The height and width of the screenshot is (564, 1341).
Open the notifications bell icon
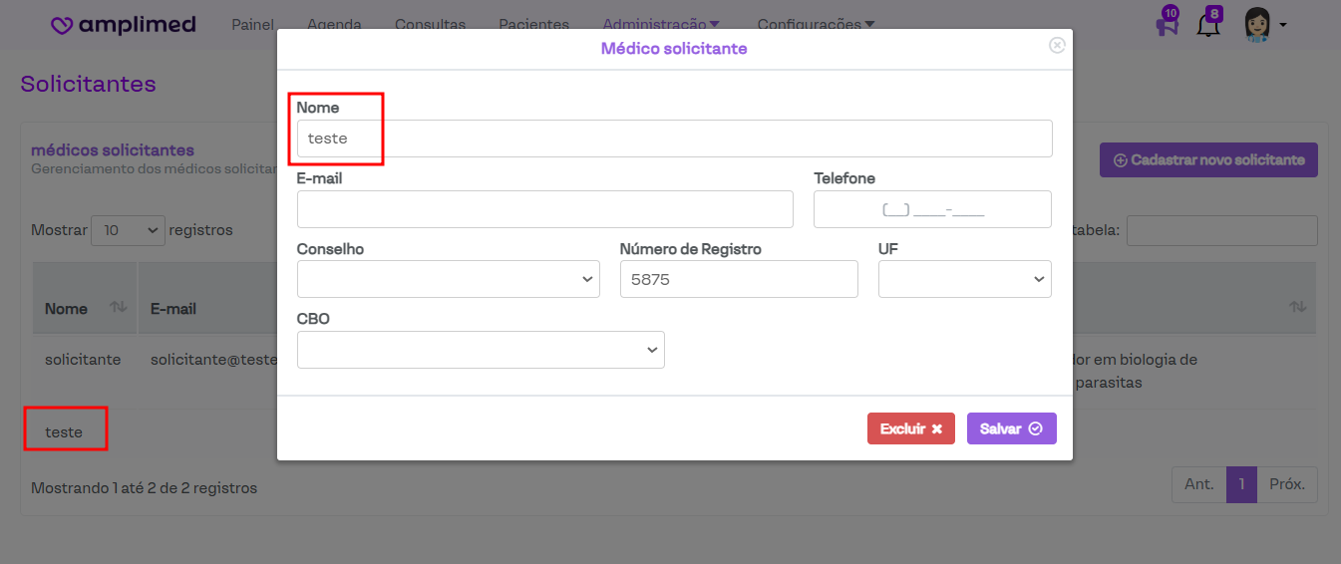tap(1208, 25)
